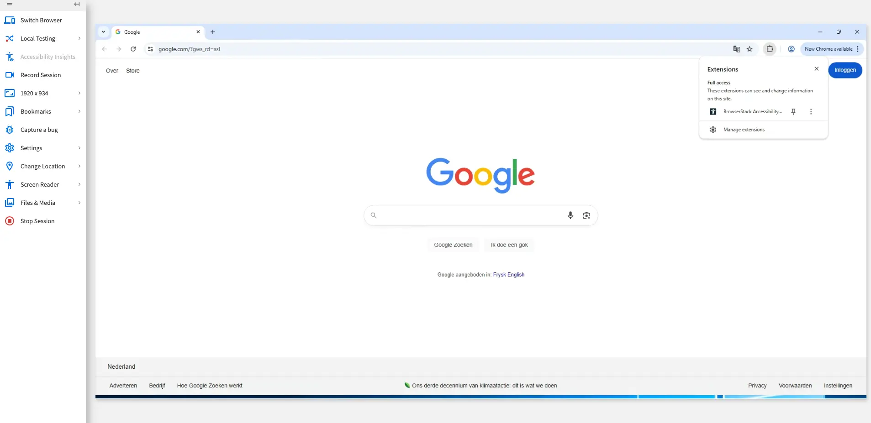Viewport: 871px width, 423px height.
Task: Open the Chrome profile avatar icon
Action: 791,49
